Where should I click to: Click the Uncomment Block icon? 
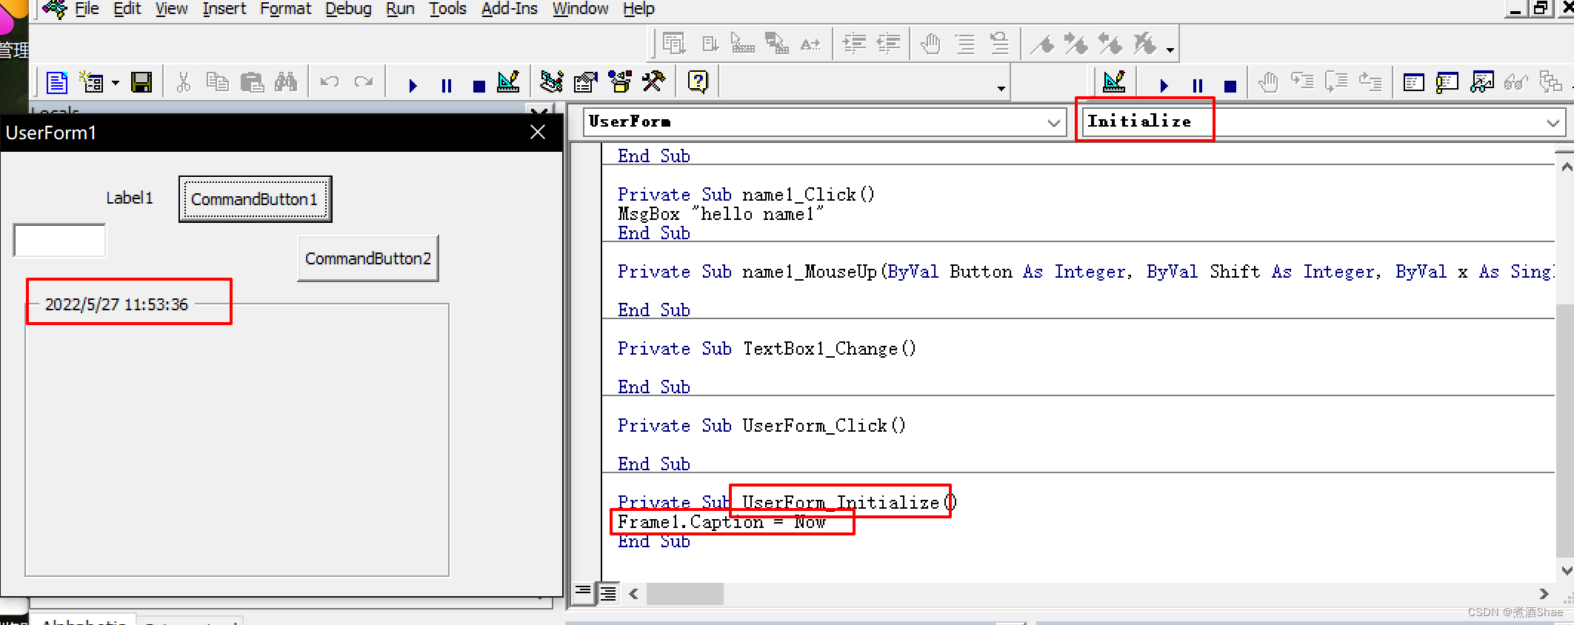(x=1000, y=44)
